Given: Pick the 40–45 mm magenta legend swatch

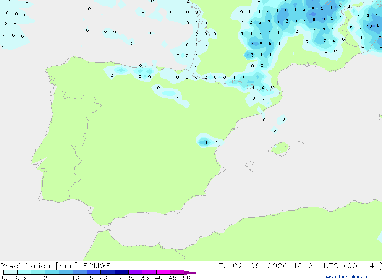Looking at the screenshot, I should (163, 272).
